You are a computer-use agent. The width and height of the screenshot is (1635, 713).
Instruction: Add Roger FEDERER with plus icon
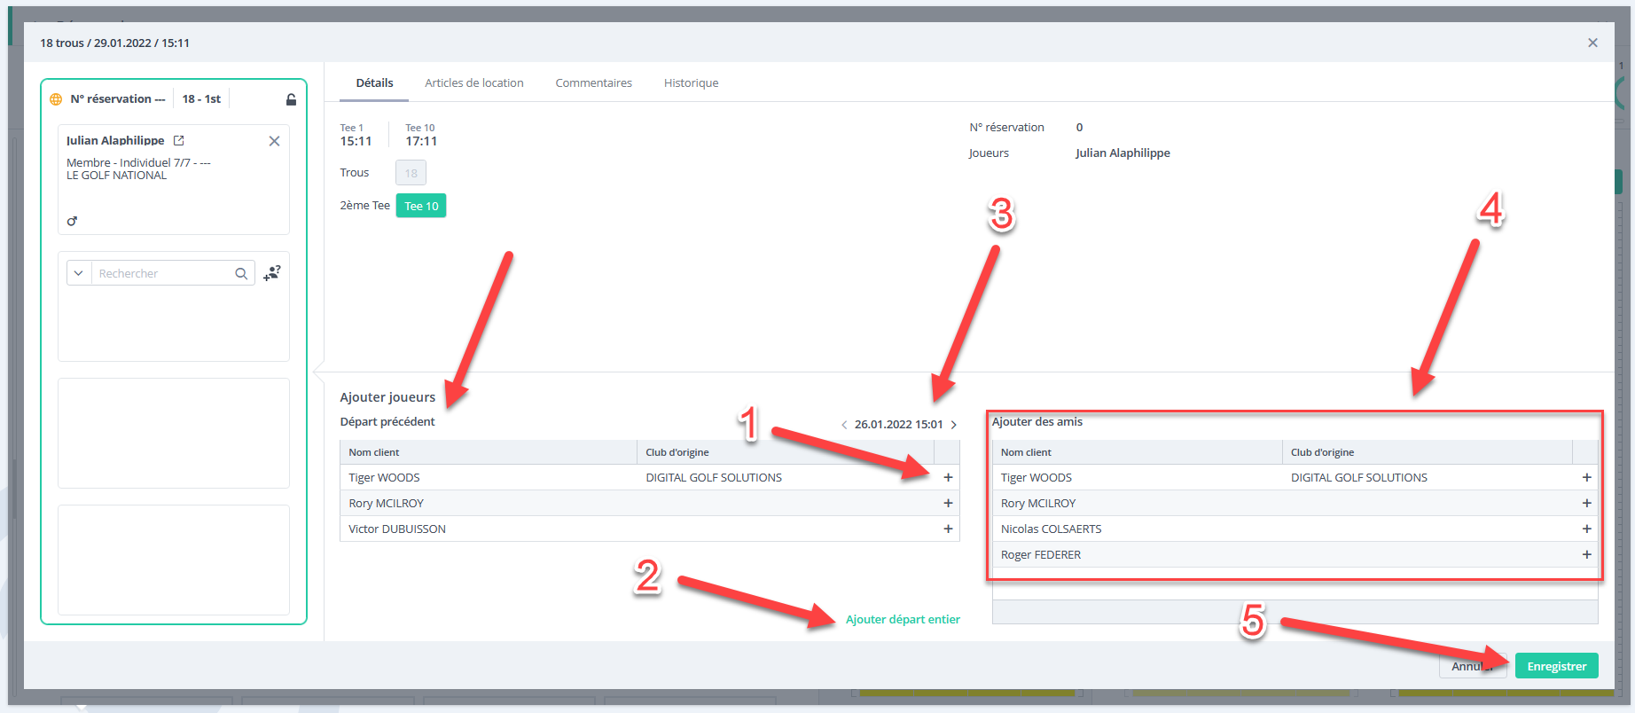coord(1587,554)
